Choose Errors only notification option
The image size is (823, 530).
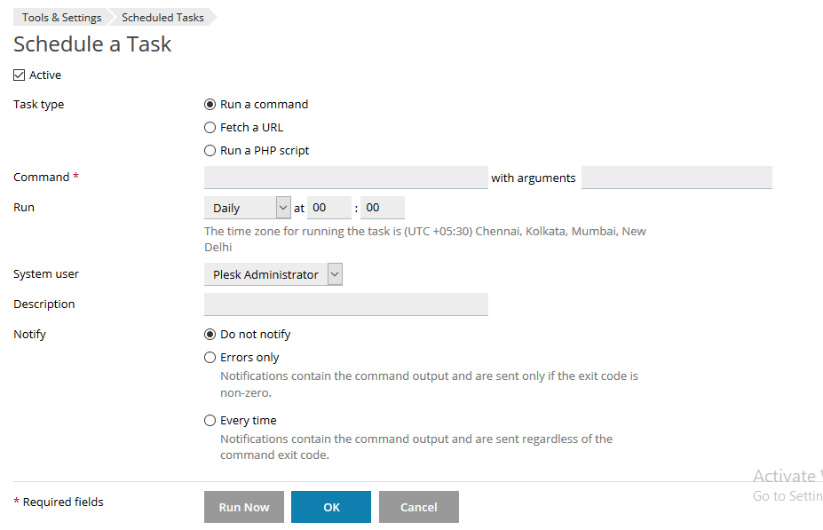[210, 357]
